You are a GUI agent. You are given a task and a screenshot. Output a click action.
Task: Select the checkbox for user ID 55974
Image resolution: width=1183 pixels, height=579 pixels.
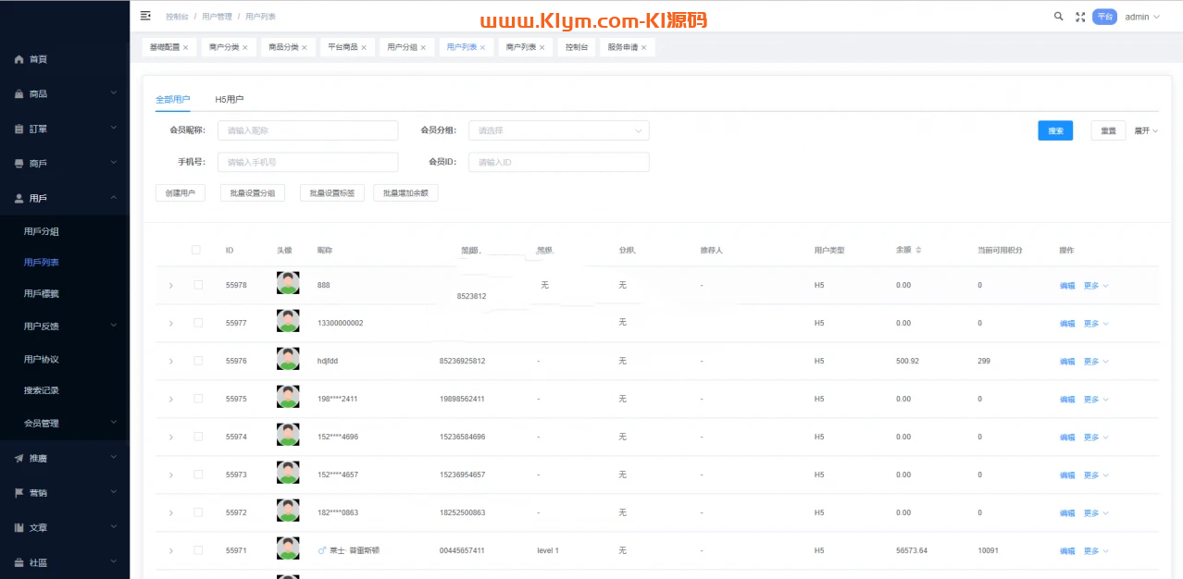pos(198,437)
